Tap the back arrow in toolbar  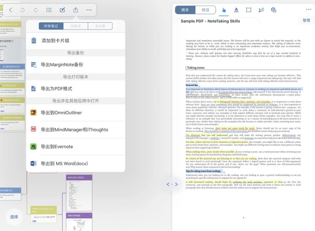(x=10, y=10)
